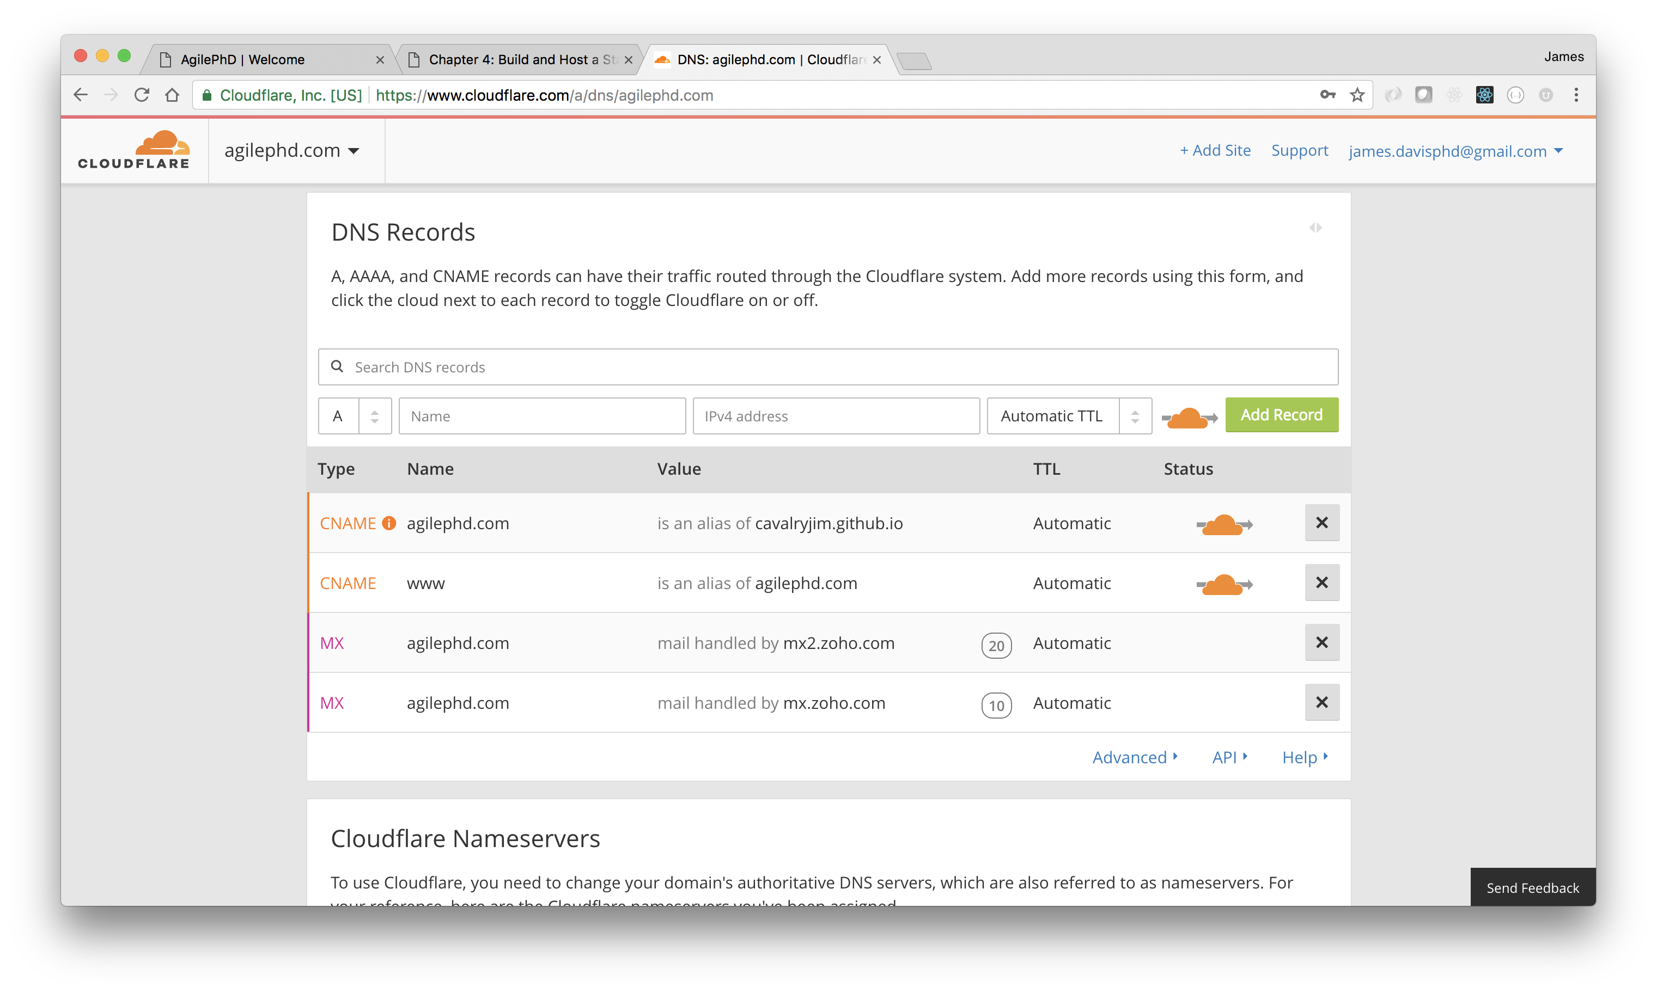Close the AgilePhD Welcome tab

tap(380, 59)
